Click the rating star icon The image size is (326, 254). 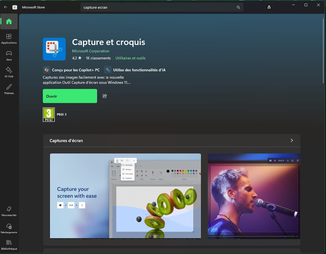(80, 58)
